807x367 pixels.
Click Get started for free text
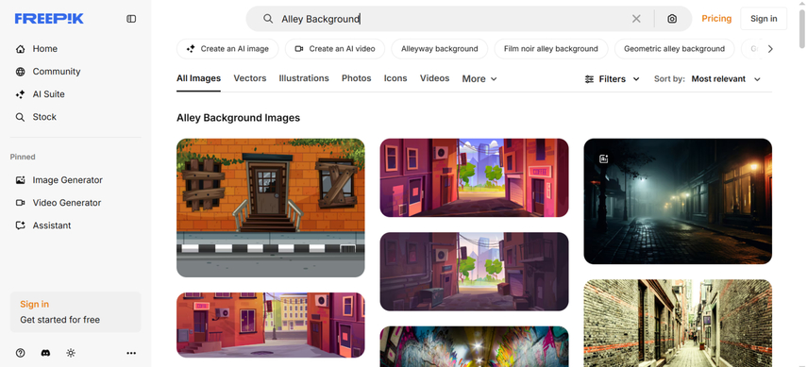coord(59,320)
